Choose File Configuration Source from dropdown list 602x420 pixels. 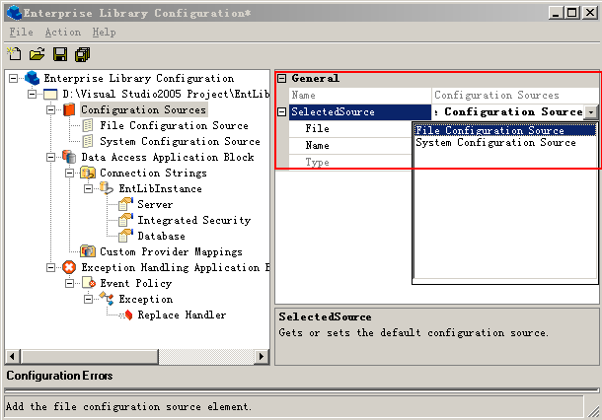click(x=490, y=130)
